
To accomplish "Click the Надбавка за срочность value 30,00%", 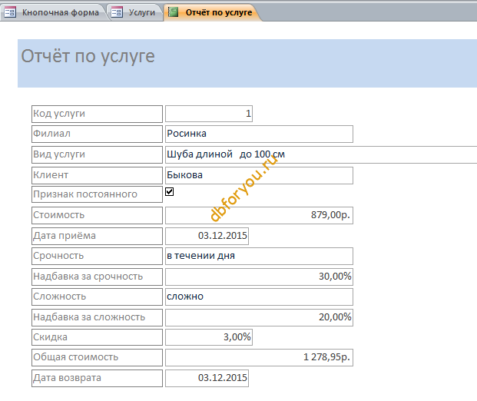I will point(259,277).
